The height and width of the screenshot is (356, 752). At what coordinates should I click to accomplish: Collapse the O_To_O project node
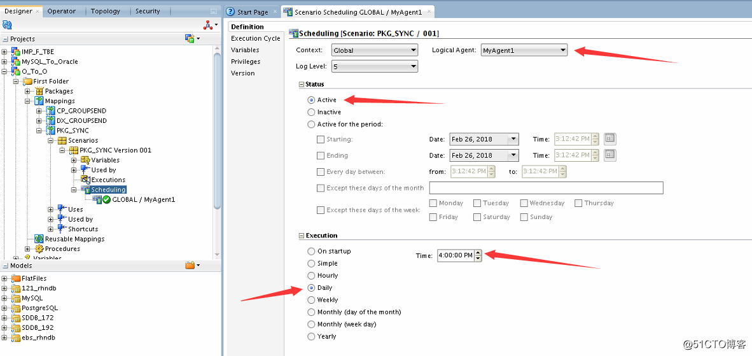pos(4,71)
